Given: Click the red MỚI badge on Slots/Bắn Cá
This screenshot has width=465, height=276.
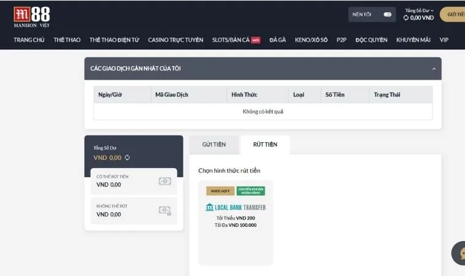Looking at the screenshot, I should pos(256,40).
